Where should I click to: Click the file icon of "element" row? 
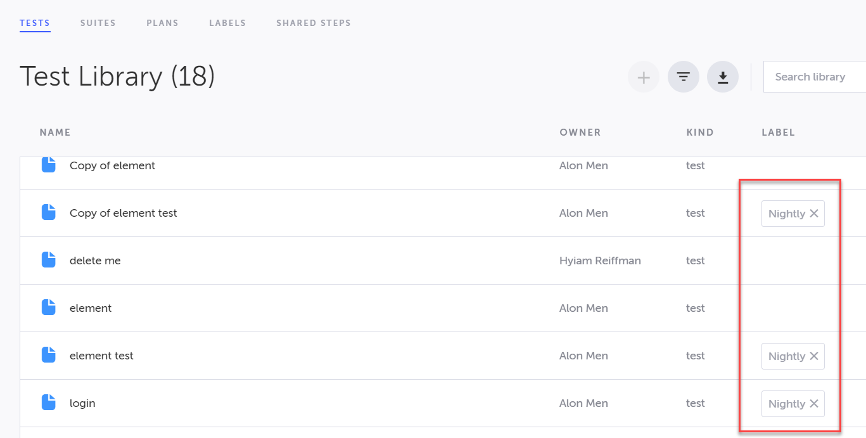[49, 307]
